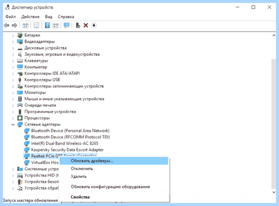This screenshot has height=206, width=279.
Task: Expand the Устройства HID node
Action: (x=13, y=176)
